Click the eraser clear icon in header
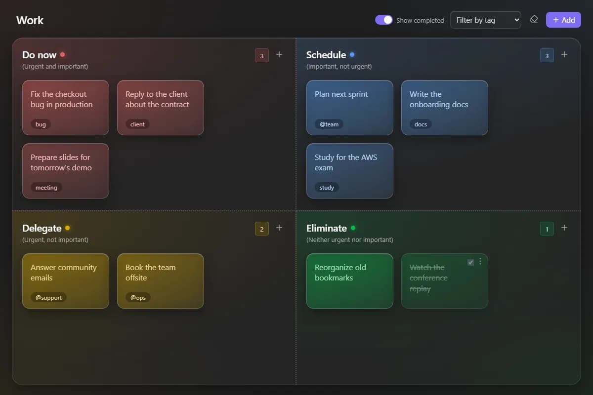Screen dimensions: 593x395 point(534,20)
